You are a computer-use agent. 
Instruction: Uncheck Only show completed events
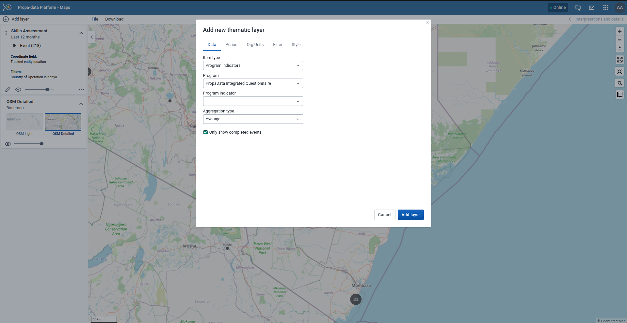(205, 132)
